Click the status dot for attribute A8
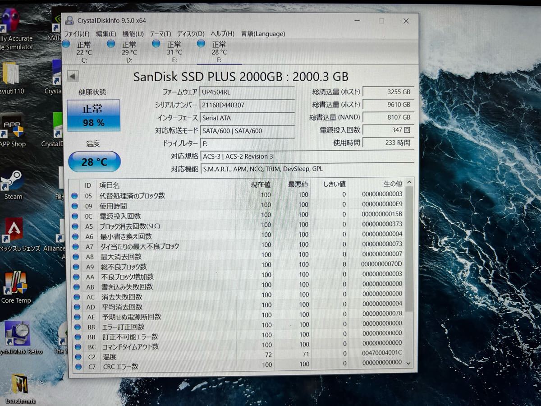This screenshot has width=541, height=406. pos(76,257)
